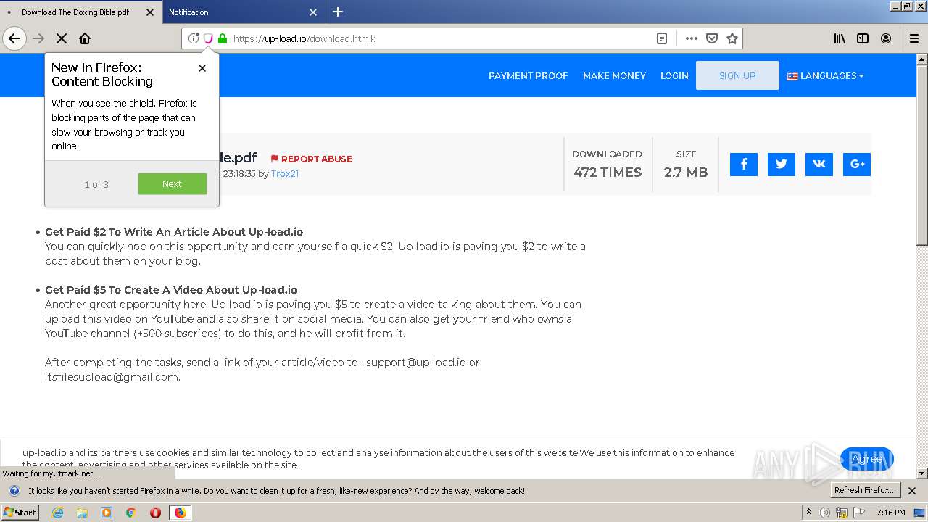Image resolution: width=928 pixels, height=522 pixels.
Task: Open Firefox taskbar button
Action: point(180,513)
